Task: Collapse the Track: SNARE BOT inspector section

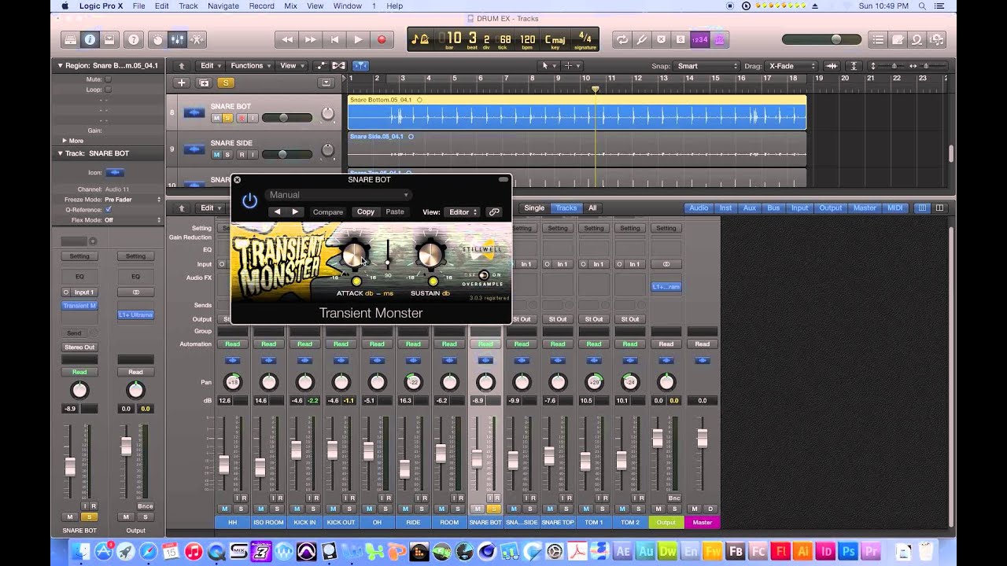Action: coord(60,153)
